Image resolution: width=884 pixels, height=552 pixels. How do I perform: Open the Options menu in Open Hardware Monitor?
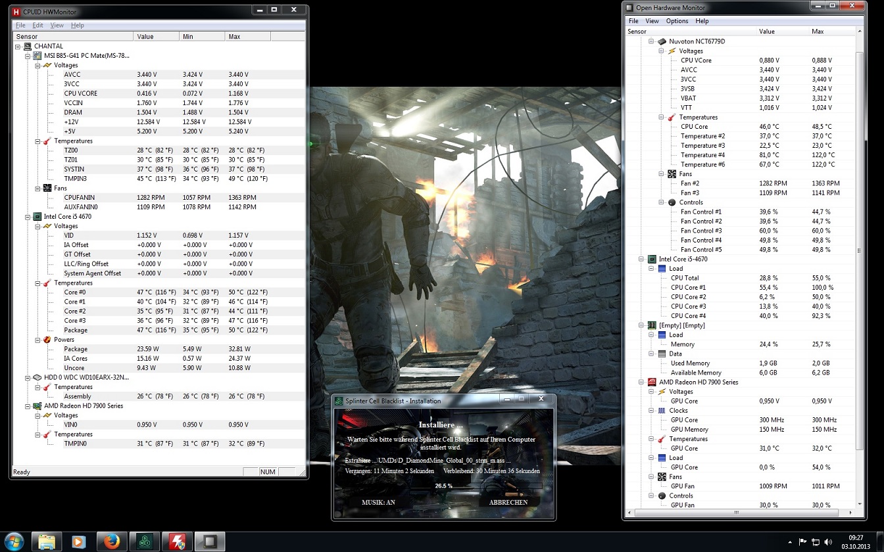click(677, 21)
